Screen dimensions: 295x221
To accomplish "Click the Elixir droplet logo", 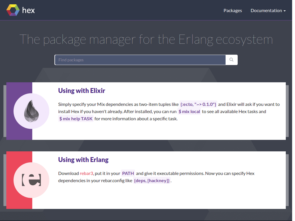I will pos(31,111).
